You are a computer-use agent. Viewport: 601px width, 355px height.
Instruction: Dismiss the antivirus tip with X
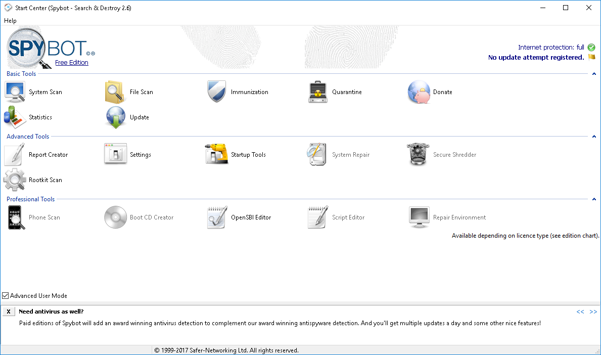point(9,312)
